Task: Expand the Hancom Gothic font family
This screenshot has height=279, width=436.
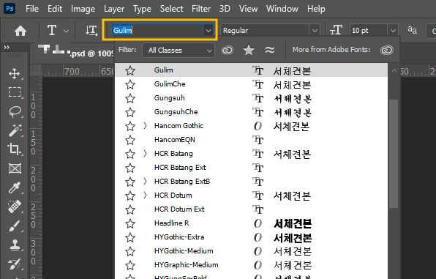Action: 145,126
